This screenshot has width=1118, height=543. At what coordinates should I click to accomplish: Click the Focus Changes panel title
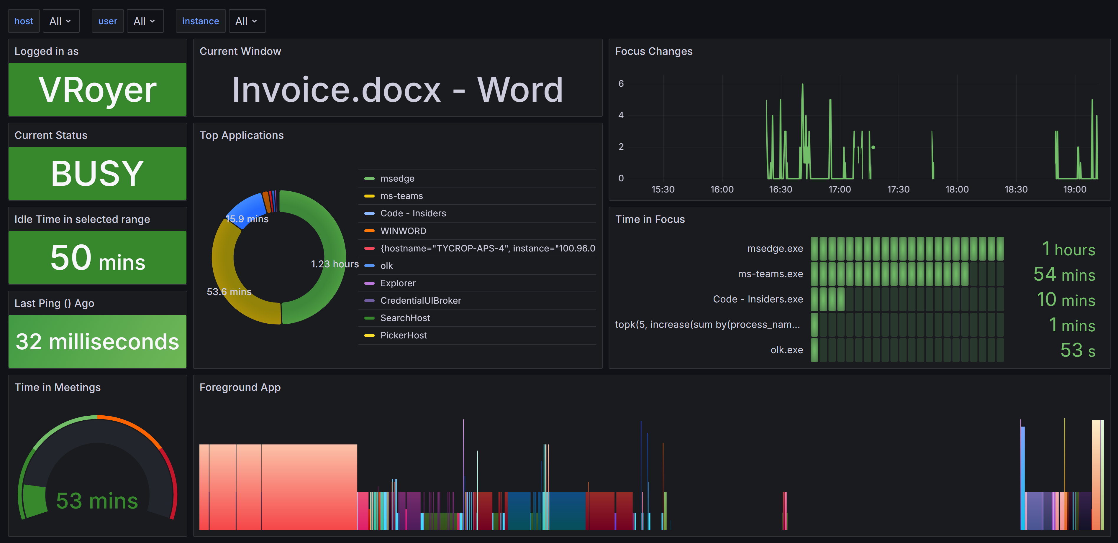(654, 51)
